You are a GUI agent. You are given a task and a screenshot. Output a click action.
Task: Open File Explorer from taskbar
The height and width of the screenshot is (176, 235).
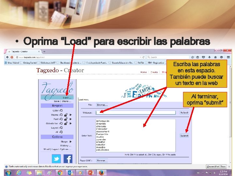coord(39,173)
